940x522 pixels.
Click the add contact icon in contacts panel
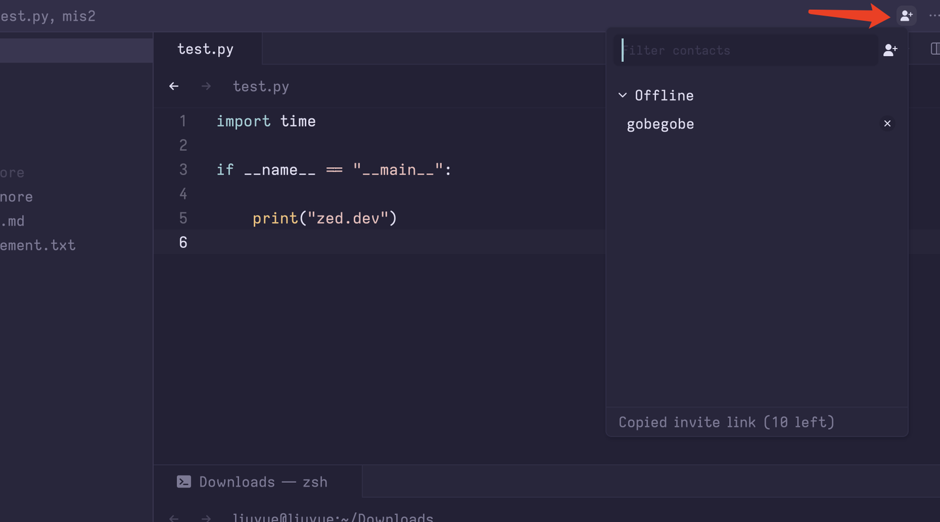pyautogui.click(x=890, y=50)
